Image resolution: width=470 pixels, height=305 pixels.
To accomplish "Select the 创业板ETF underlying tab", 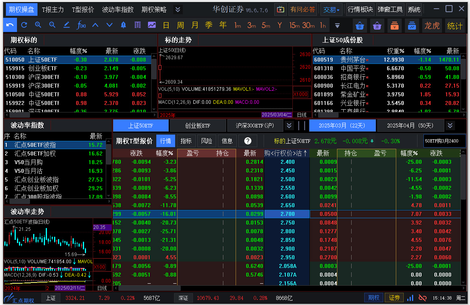I will 198,125.
